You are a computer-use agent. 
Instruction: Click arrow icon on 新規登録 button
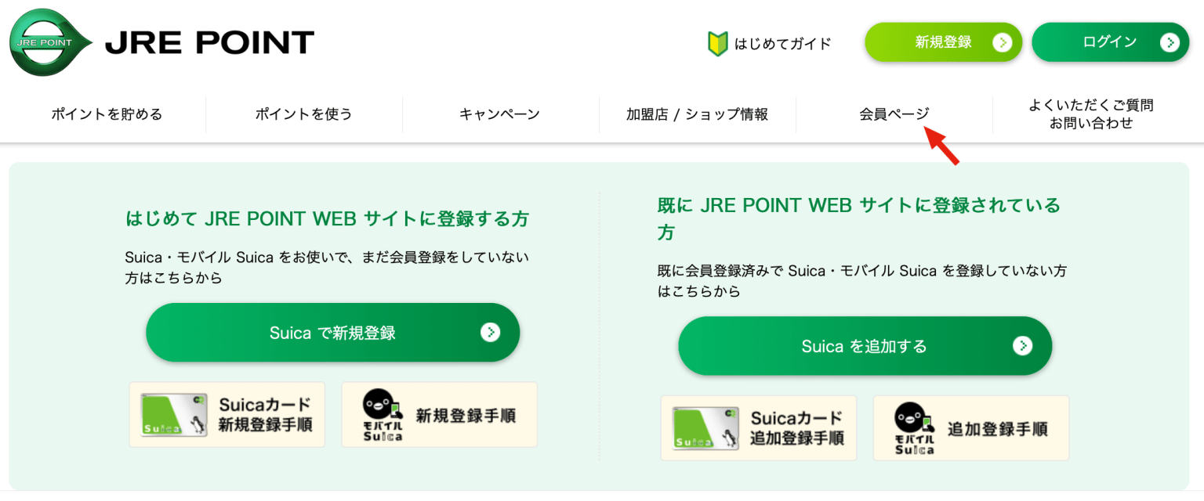pyautogui.click(x=1002, y=42)
